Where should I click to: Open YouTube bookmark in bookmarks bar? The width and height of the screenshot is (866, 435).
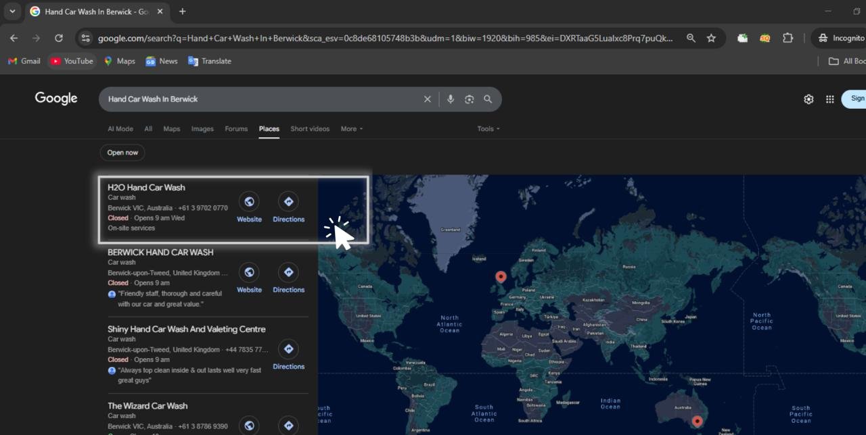click(x=72, y=61)
